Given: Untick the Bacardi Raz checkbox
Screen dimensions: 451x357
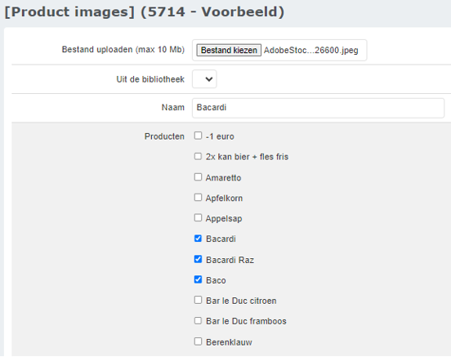Looking at the screenshot, I should coord(198,259).
